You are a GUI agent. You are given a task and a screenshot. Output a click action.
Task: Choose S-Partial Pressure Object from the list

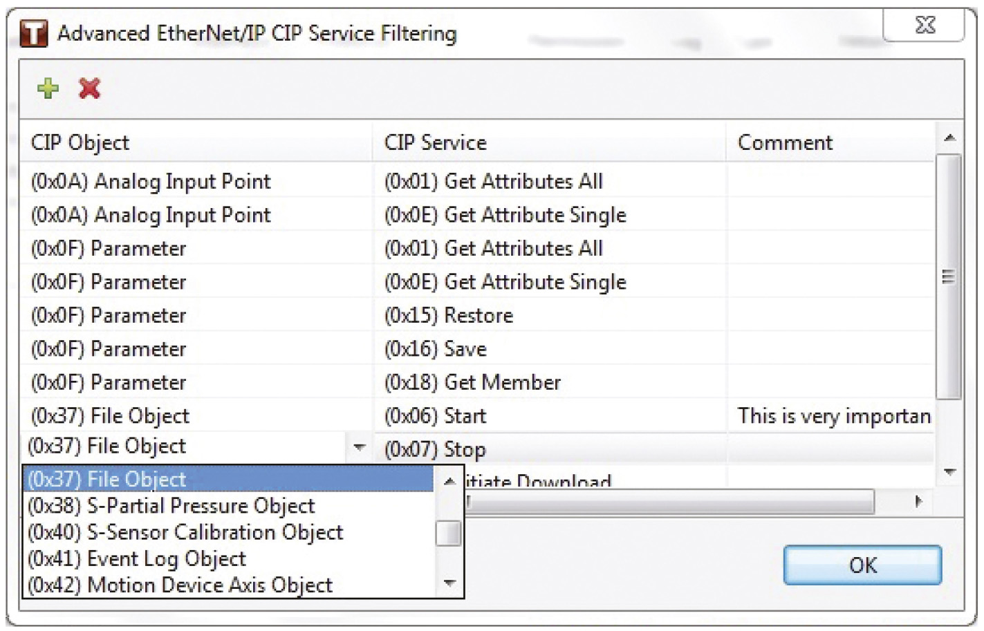171,506
